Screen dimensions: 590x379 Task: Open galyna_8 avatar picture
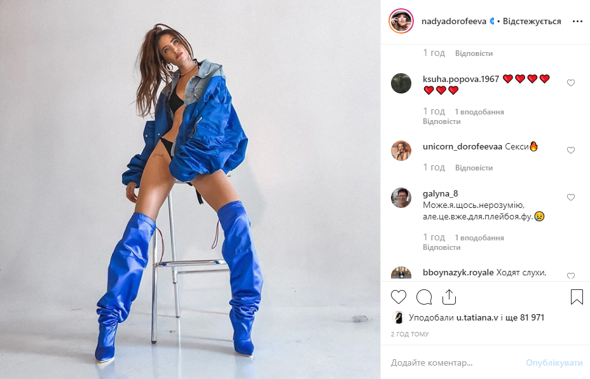(401, 198)
